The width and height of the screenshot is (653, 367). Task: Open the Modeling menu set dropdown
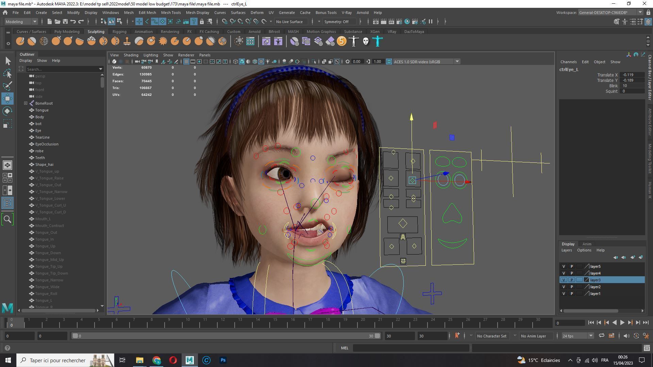[21, 21]
